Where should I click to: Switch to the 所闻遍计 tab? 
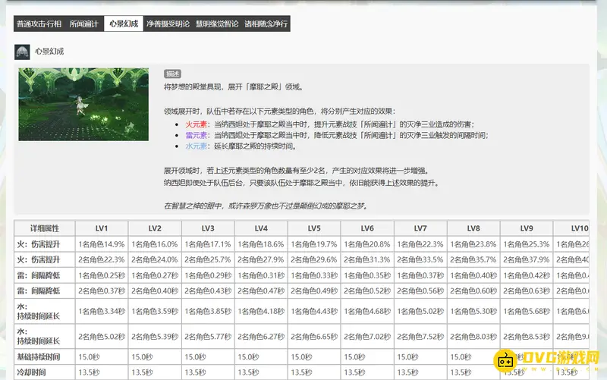pyautogui.click(x=84, y=24)
